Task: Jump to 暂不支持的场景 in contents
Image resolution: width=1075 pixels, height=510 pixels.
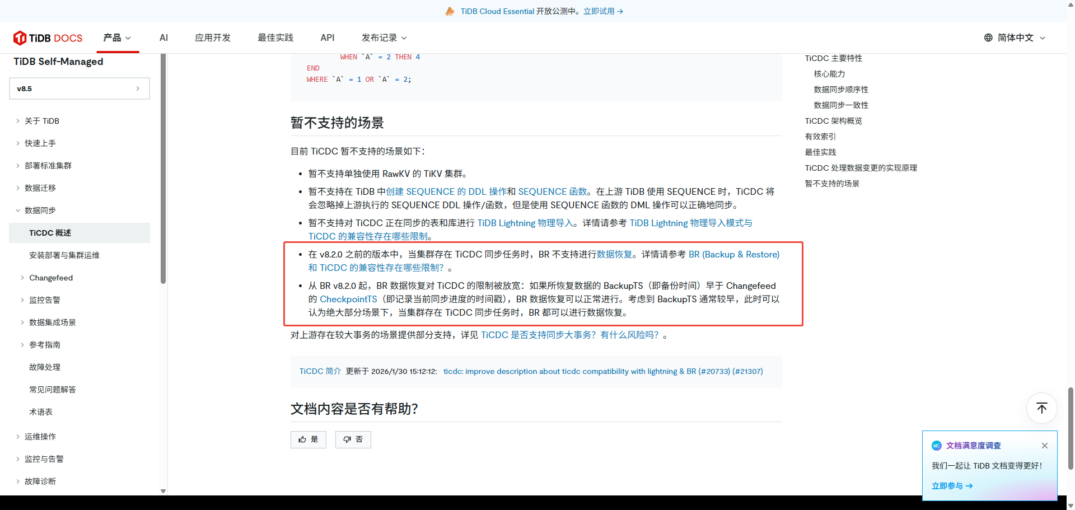Action: pyautogui.click(x=832, y=184)
